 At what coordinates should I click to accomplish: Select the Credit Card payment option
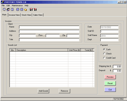pyautogui.click(x=109, y=58)
